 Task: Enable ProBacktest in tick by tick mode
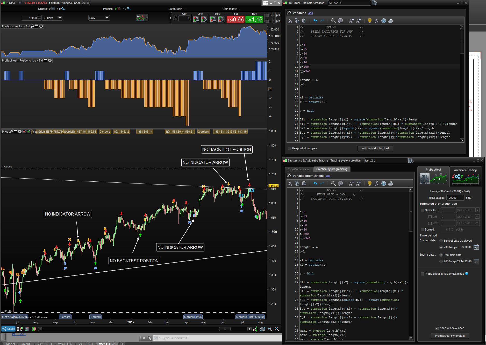click(x=422, y=274)
